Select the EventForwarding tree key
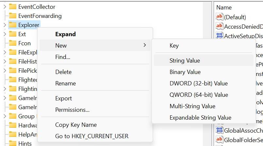The width and height of the screenshot is (263, 146). pos(40,16)
